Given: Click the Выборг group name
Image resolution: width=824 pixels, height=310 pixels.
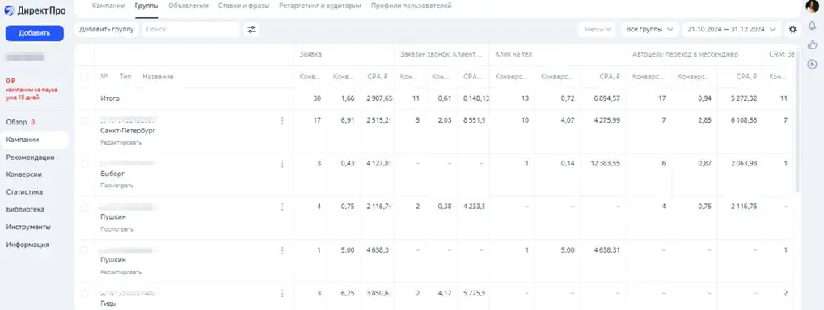Looking at the screenshot, I should click(x=112, y=174).
